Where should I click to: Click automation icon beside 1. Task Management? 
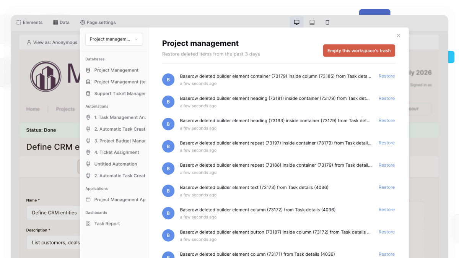88,117
